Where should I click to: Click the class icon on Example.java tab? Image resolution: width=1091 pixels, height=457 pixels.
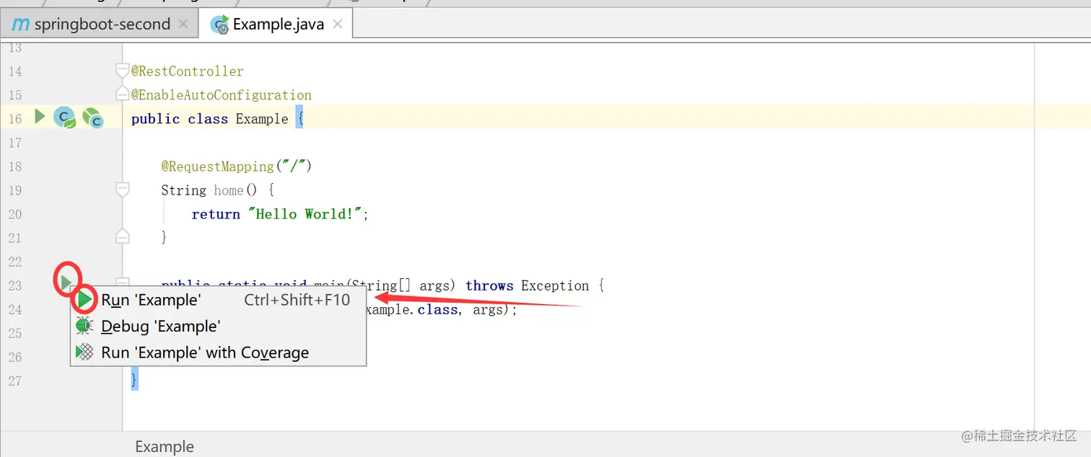point(219,25)
